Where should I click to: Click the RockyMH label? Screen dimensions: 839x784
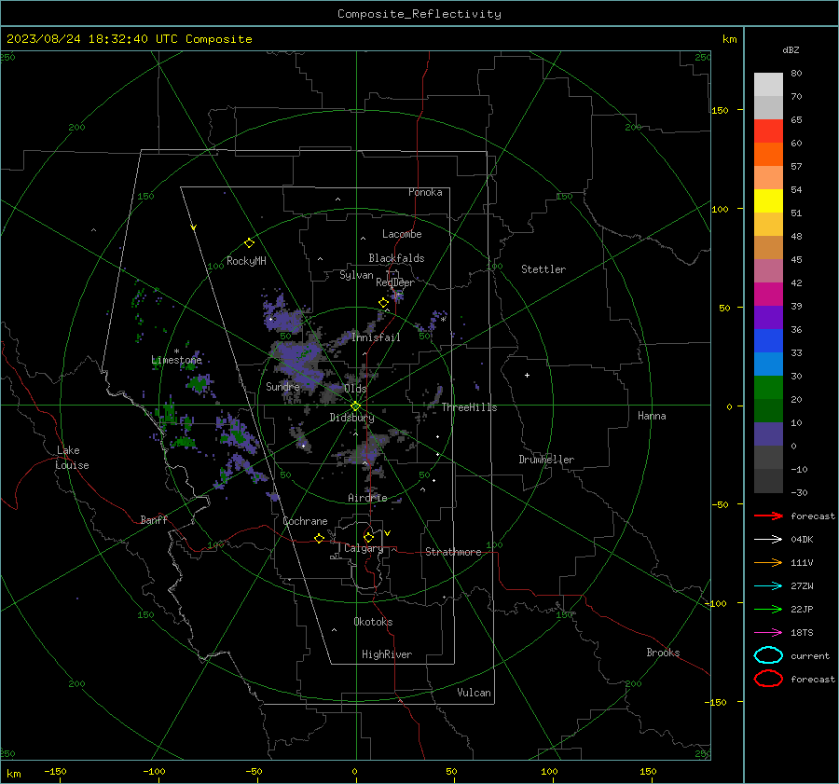point(246,261)
